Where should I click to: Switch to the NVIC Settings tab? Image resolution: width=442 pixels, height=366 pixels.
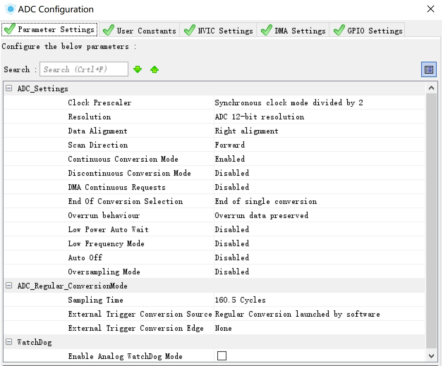pos(218,30)
